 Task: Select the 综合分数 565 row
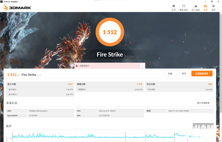pyautogui.click(x=179, y=84)
